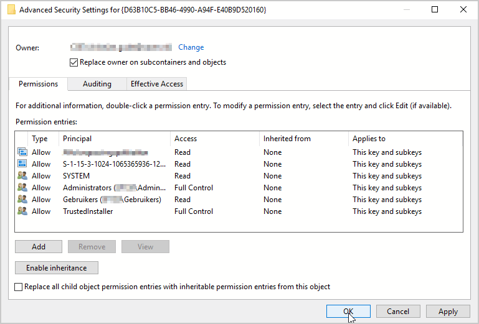This screenshot has width=479, height=324.
Task: Open the Effective Access tab
Action: (156, 84)
